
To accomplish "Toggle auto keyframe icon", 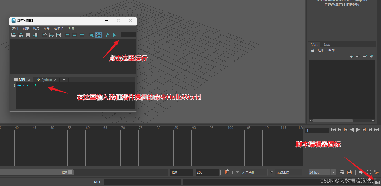I will (x=369, y=172).
